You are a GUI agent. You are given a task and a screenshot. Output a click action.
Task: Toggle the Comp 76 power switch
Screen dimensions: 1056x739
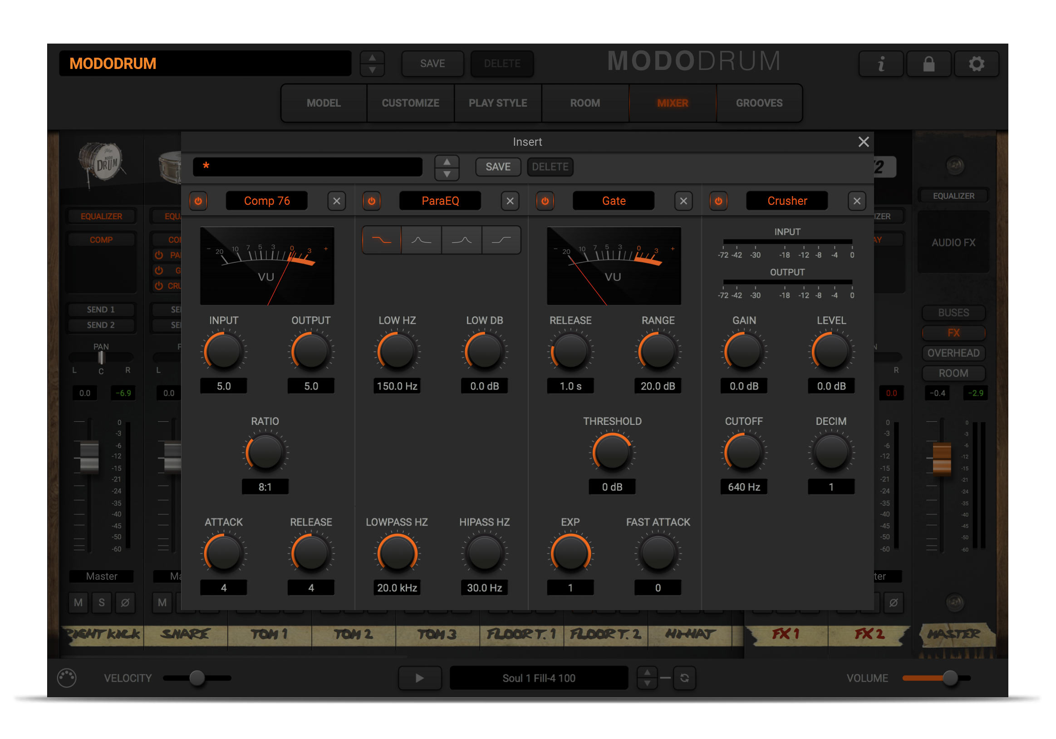coord(198,201)
